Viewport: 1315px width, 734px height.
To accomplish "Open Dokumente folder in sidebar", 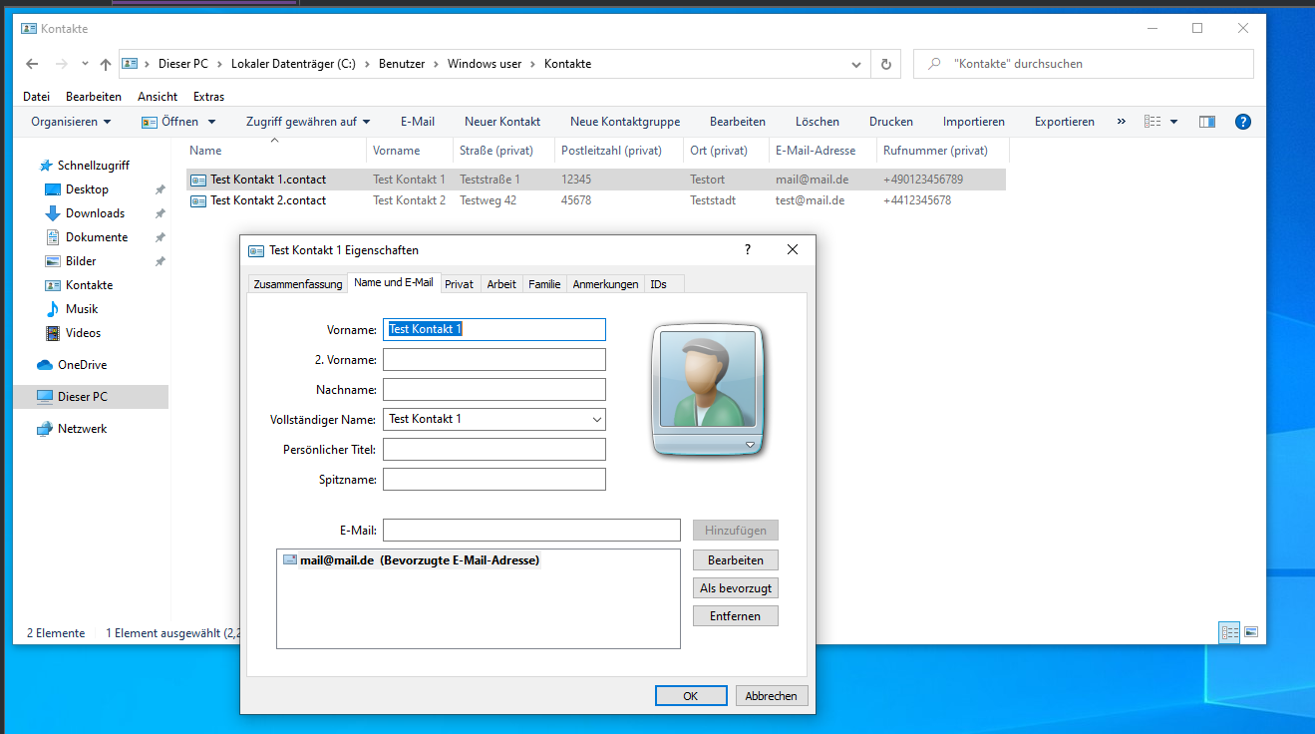I will coord(97,237).
